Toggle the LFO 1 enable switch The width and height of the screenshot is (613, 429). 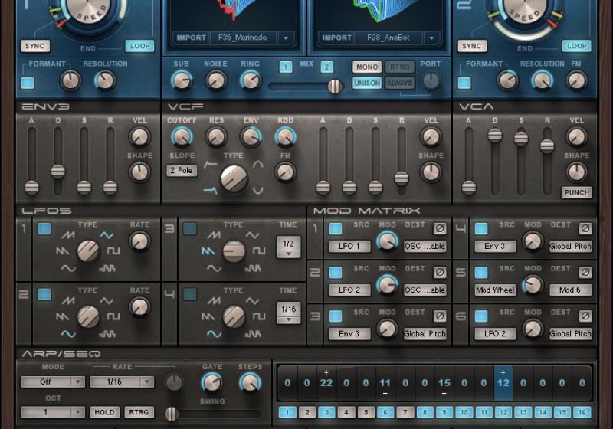44,228
